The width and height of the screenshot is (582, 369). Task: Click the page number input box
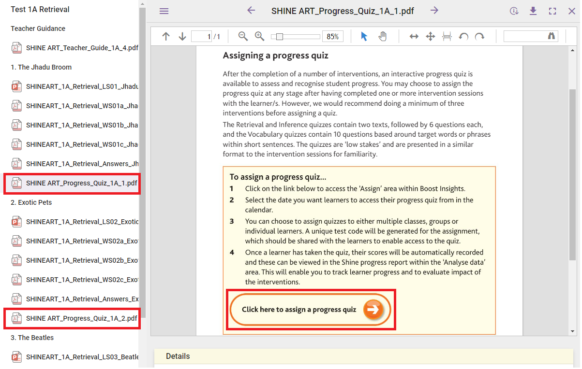pos(201,36)
